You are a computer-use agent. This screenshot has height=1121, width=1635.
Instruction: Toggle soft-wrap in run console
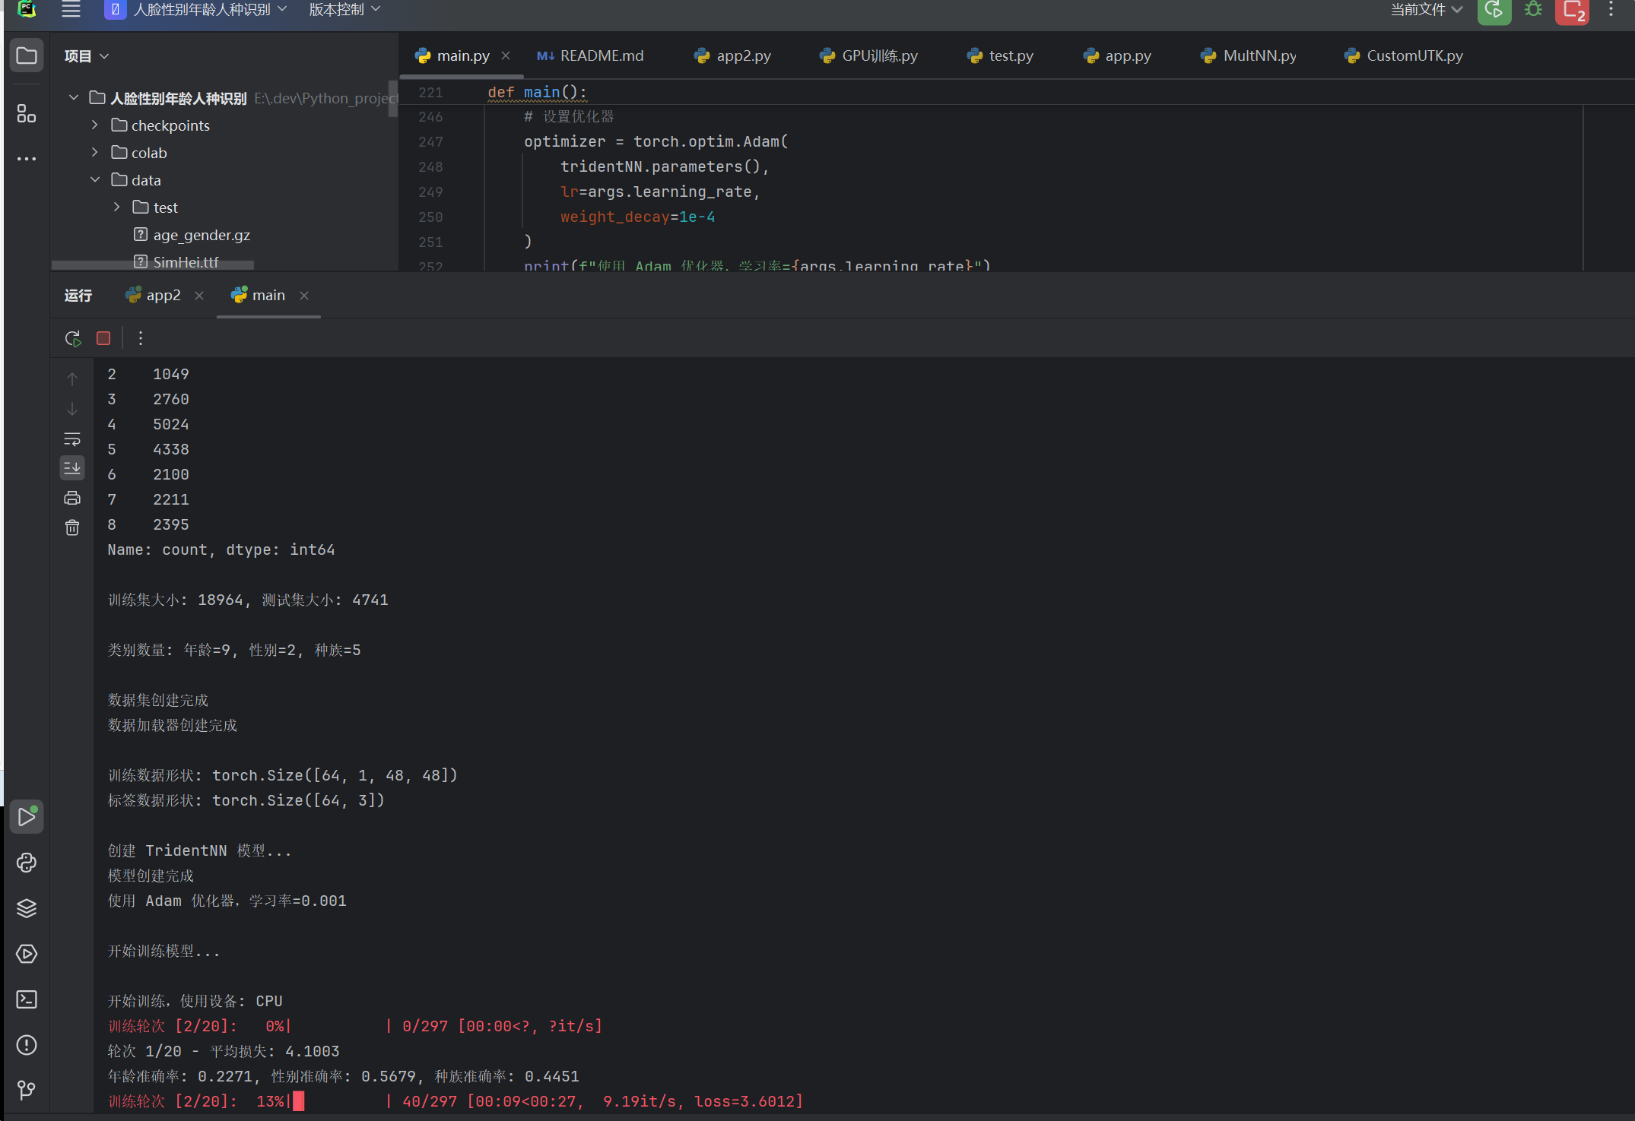tap(72, 439)
